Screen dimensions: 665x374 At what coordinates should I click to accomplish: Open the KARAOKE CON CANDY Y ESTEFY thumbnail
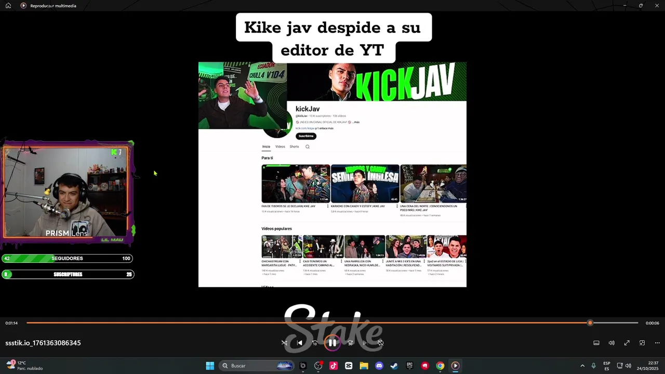(365, 183)
